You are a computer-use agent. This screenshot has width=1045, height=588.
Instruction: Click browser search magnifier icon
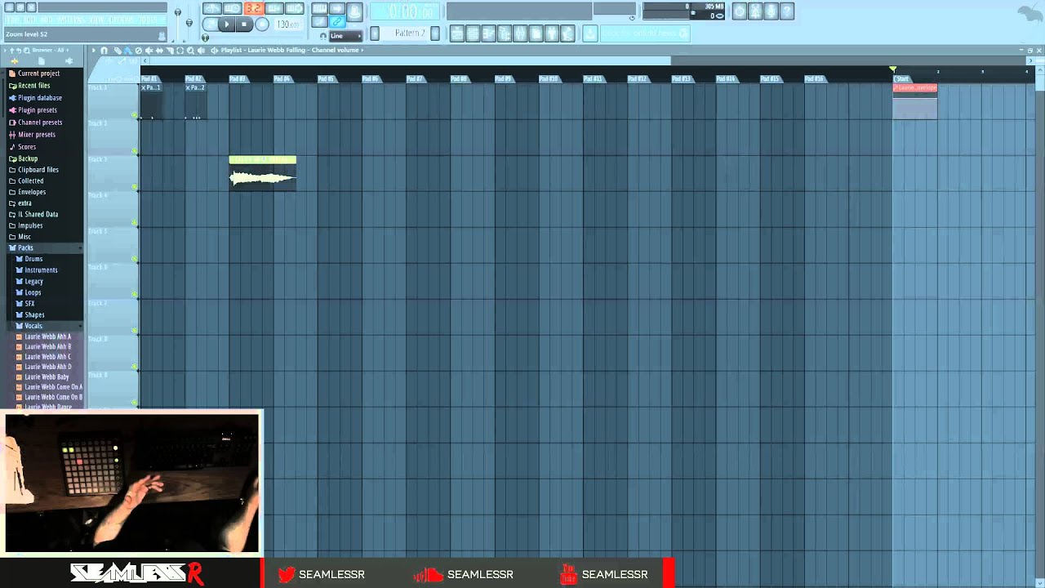[26, 51]
